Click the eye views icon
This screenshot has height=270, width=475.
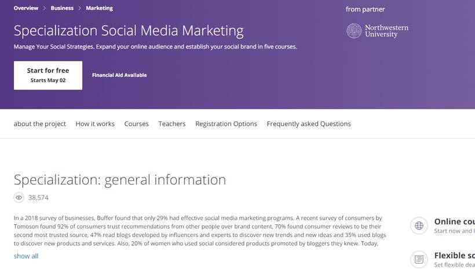[x=19, y=198]
